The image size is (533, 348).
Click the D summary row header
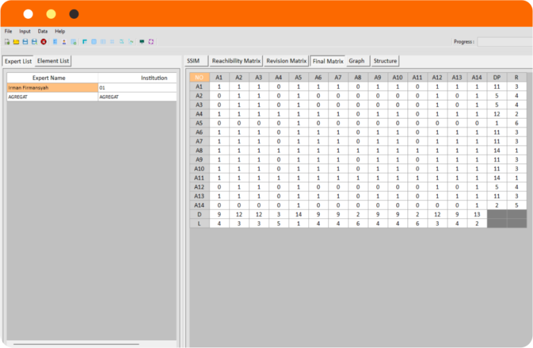point(199,214)
